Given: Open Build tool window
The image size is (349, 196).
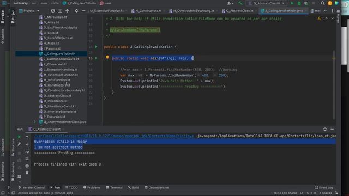Looking at the screenshot, I should point(133,187).
